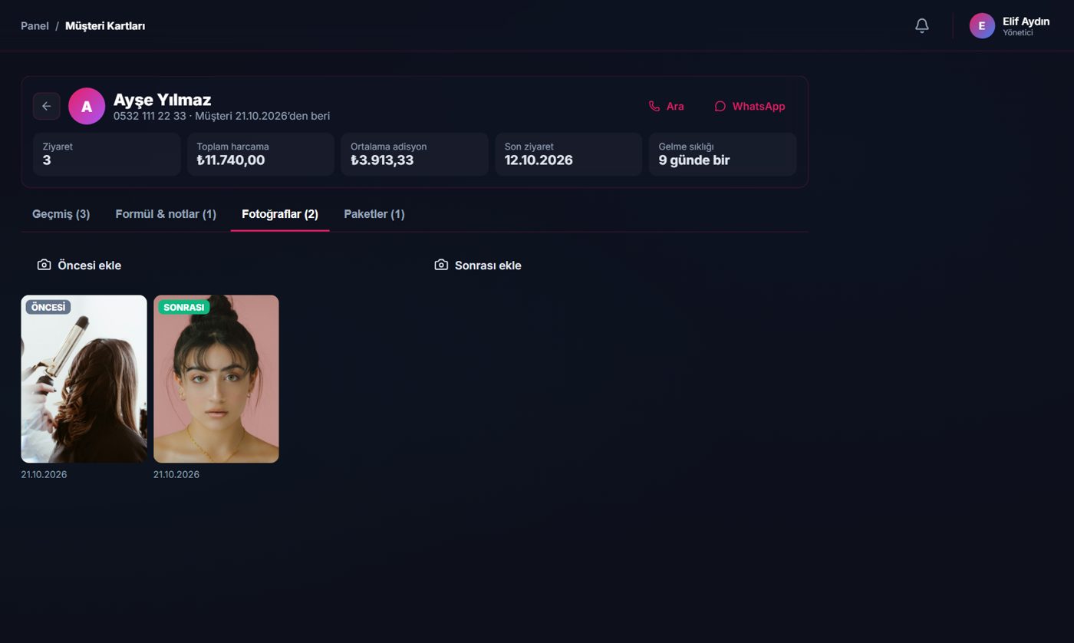Click the Gelme sıklığı label

[686, 147]
